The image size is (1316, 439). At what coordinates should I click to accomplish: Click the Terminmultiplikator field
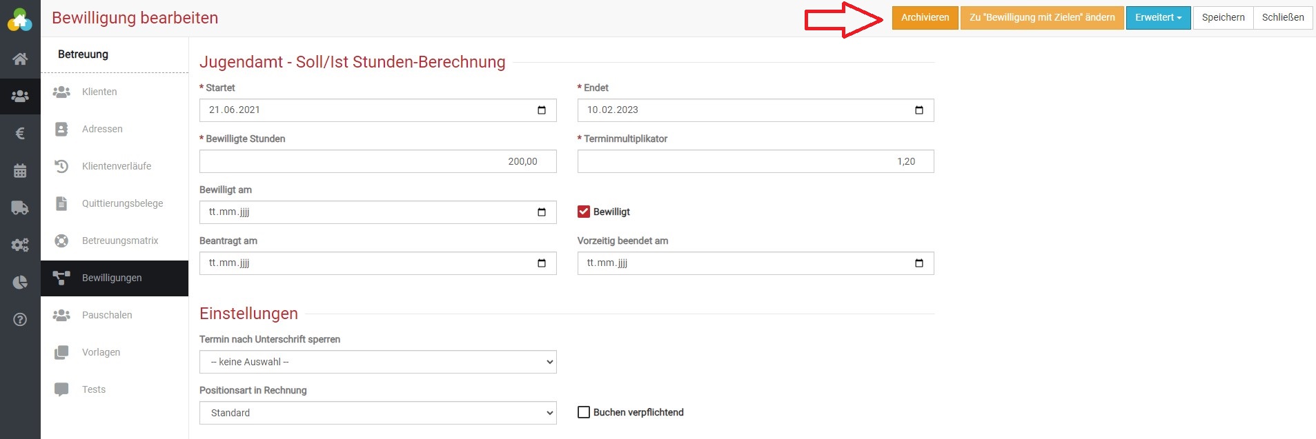click(x=756, y=161)
